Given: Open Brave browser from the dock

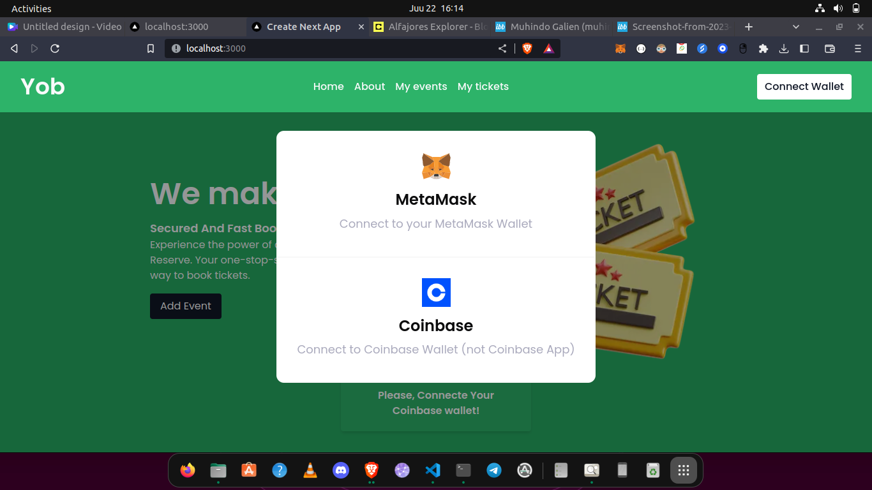Looking at the screenshot, I should tap(372, 470).
